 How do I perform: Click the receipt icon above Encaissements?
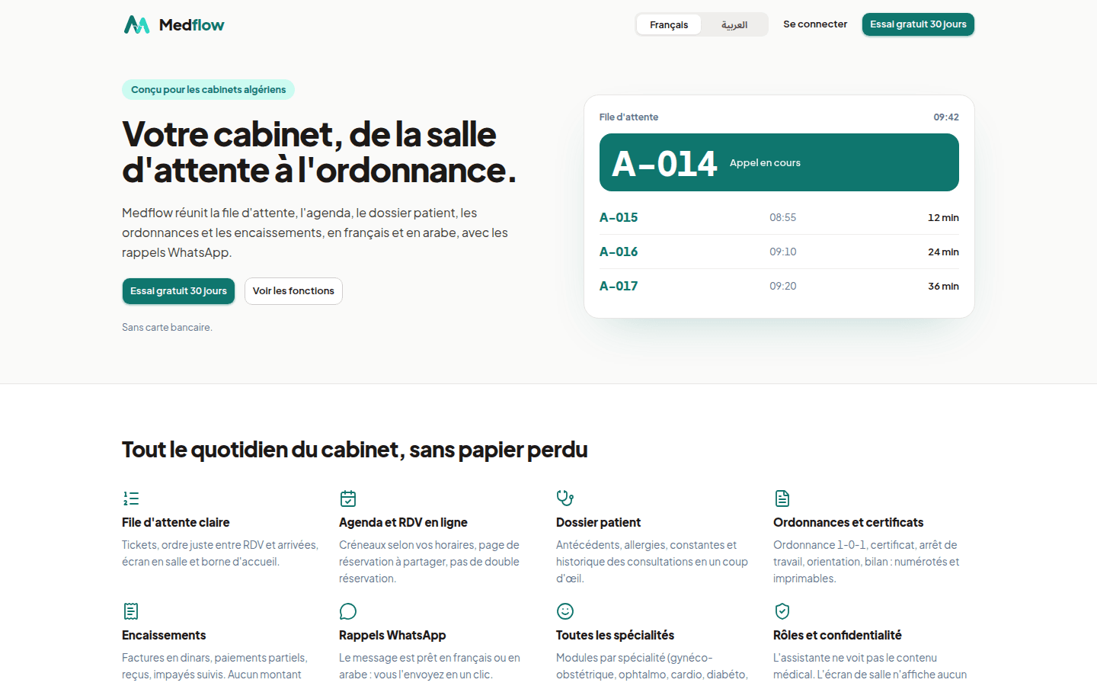pos(131,611)
